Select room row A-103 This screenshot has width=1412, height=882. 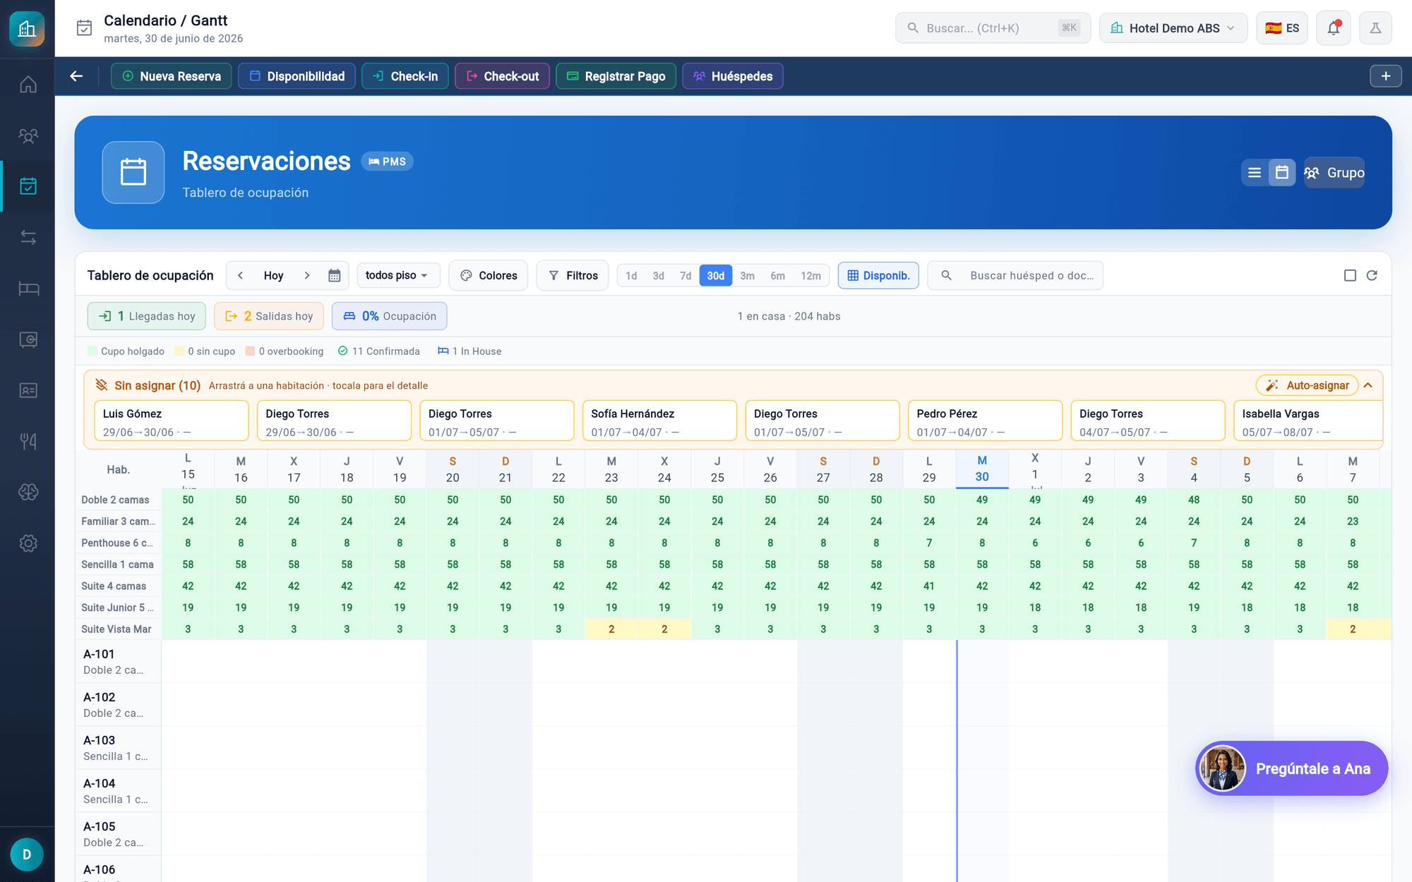tap(119, 748)
